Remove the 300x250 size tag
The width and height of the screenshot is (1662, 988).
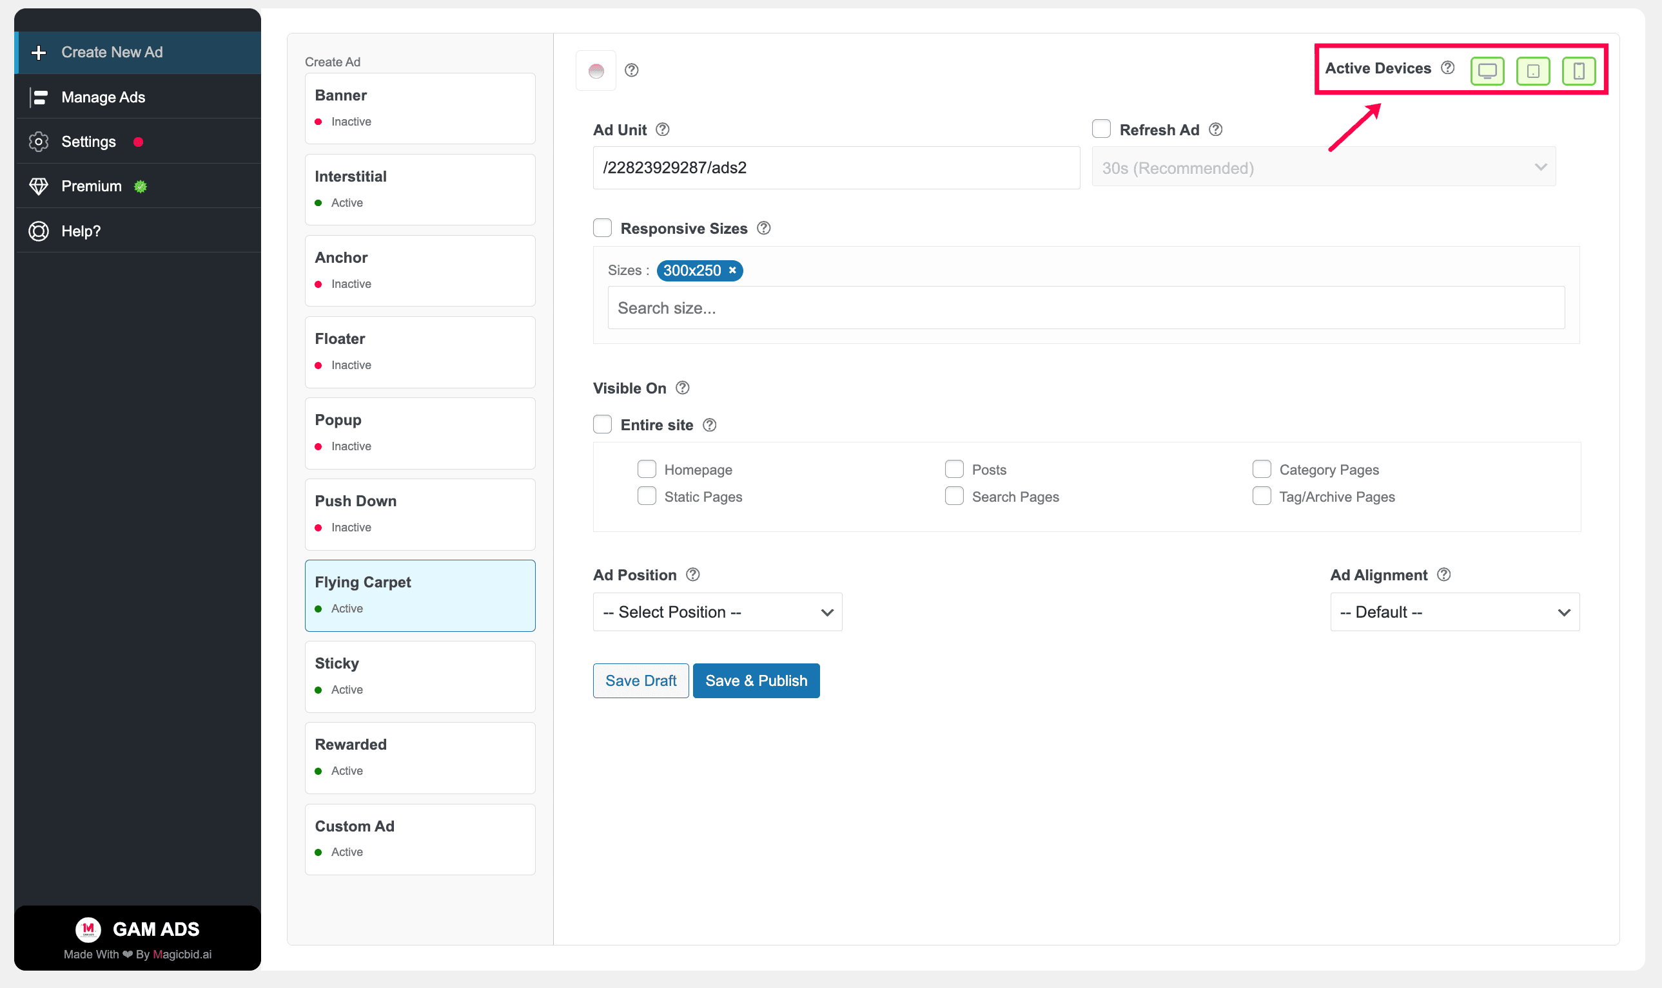[x=732, y=271]
